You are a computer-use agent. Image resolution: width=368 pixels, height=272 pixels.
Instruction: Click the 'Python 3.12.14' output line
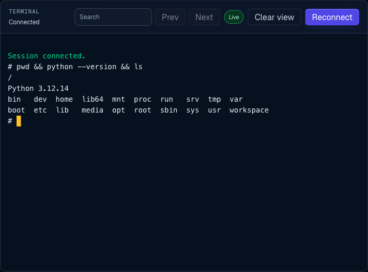tap(38, 89)
